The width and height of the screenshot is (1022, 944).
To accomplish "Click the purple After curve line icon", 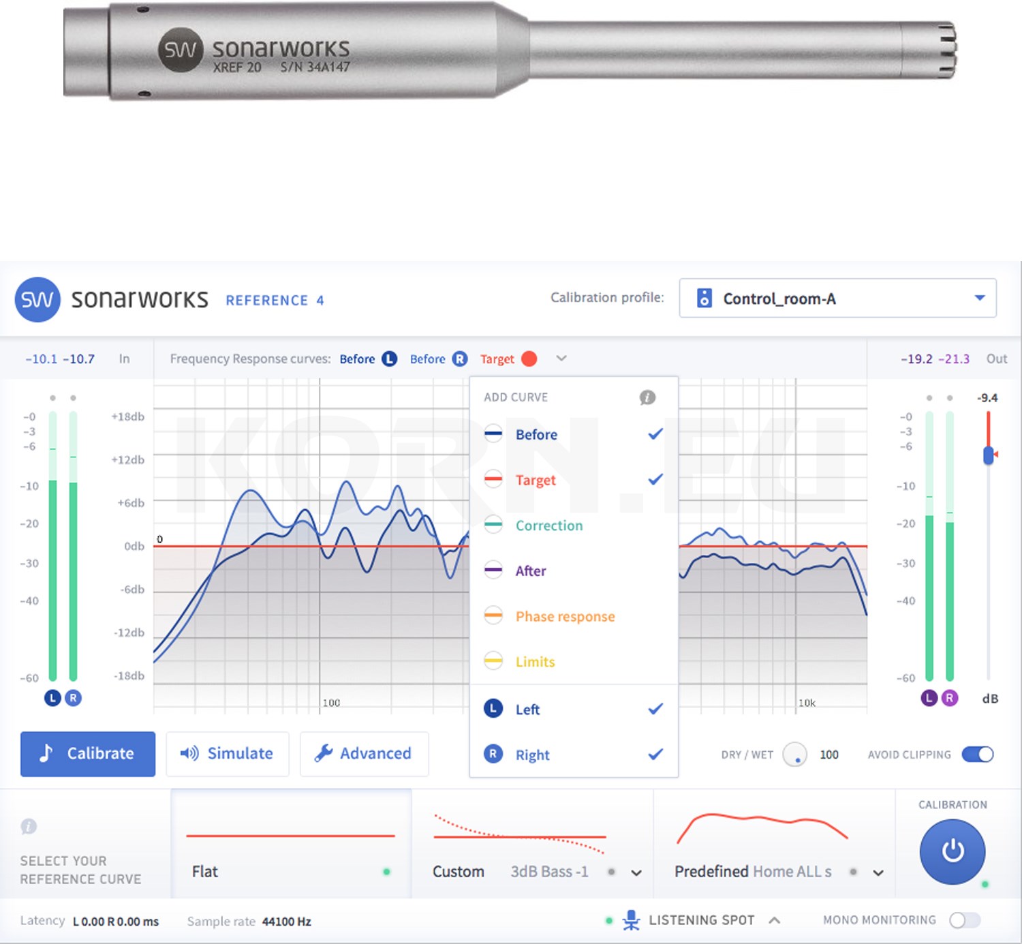I will click(x=493, y=570).
